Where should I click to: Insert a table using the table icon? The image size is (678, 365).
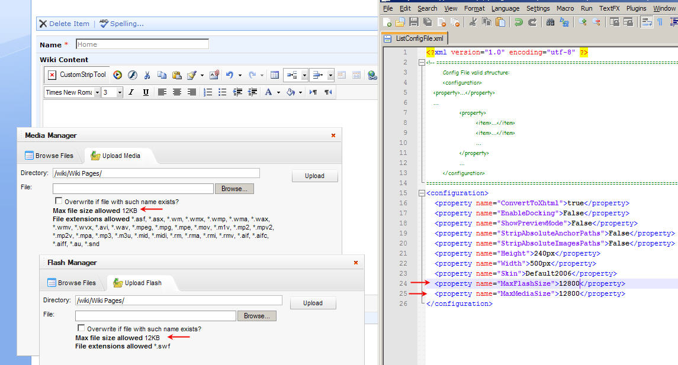coord(275,75)
